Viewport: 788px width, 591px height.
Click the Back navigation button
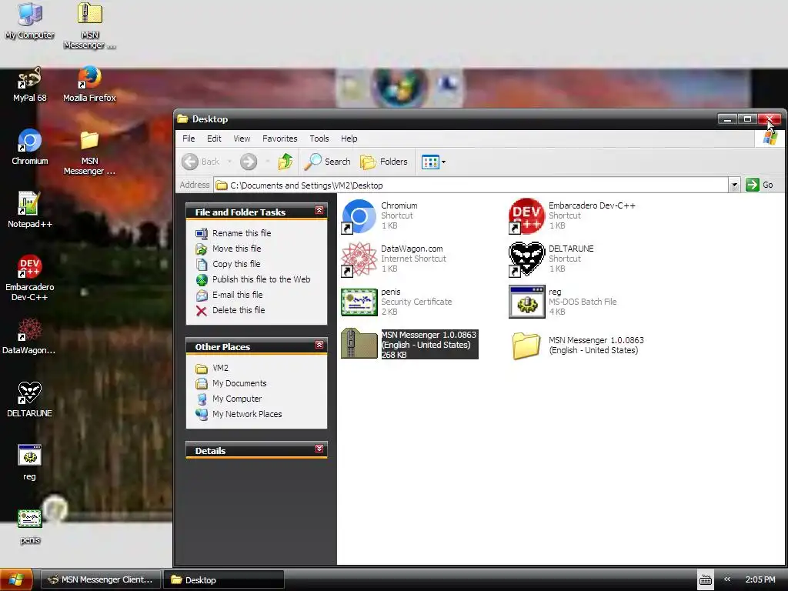[x=201, y=162]
